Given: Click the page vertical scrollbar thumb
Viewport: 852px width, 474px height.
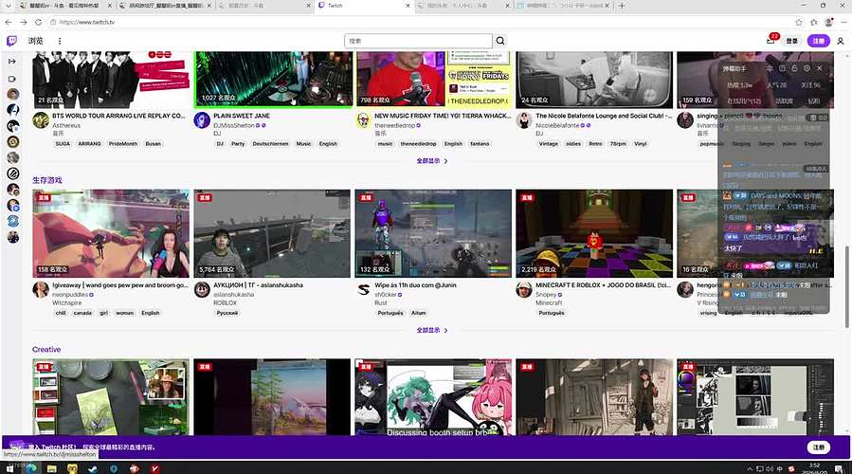Looking at the screenshot, I should click(846, 286).
